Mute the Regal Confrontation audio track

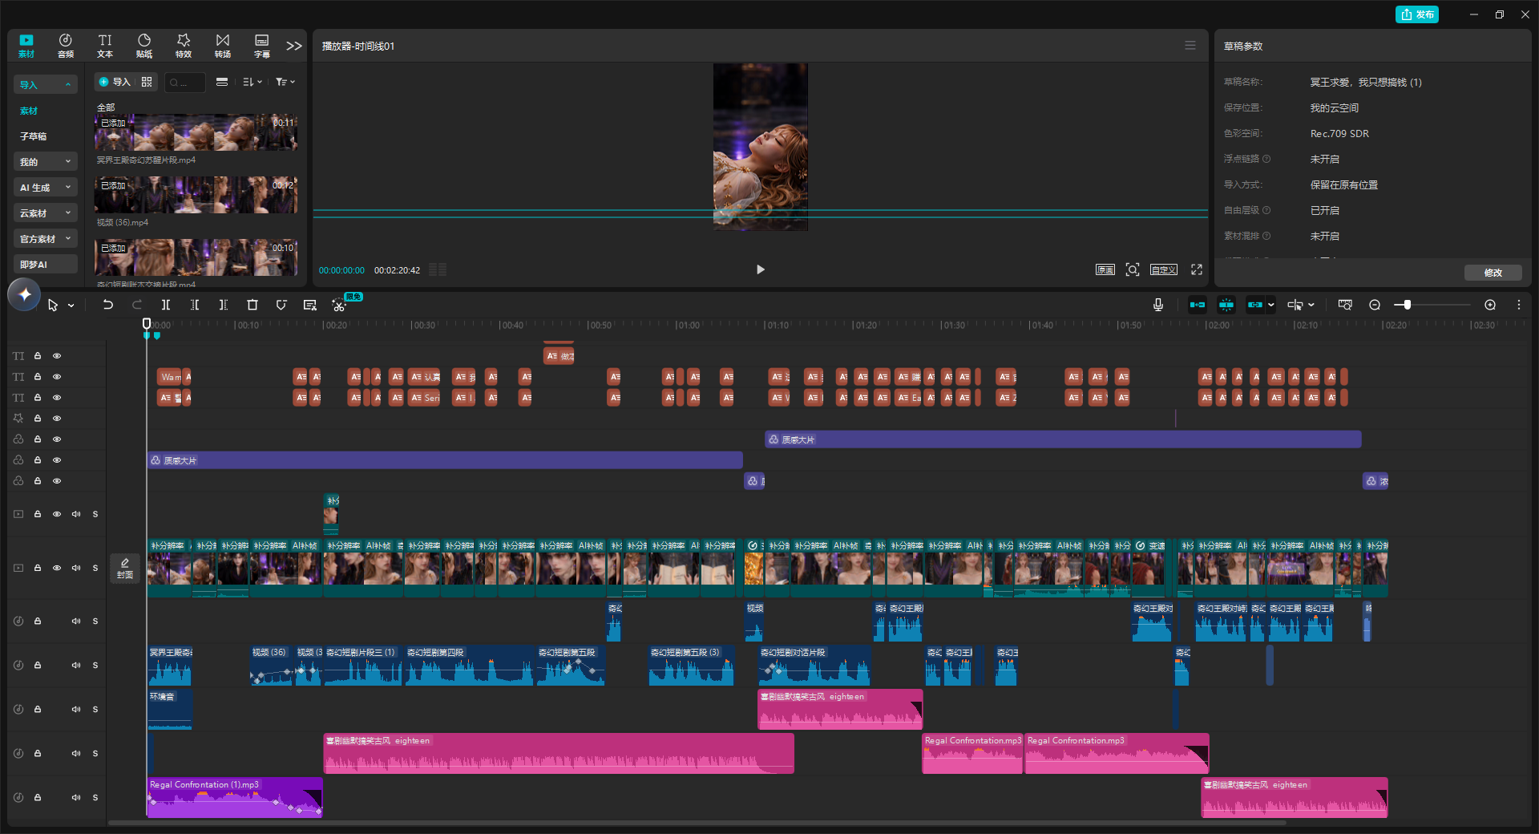[x=76, y=797]
